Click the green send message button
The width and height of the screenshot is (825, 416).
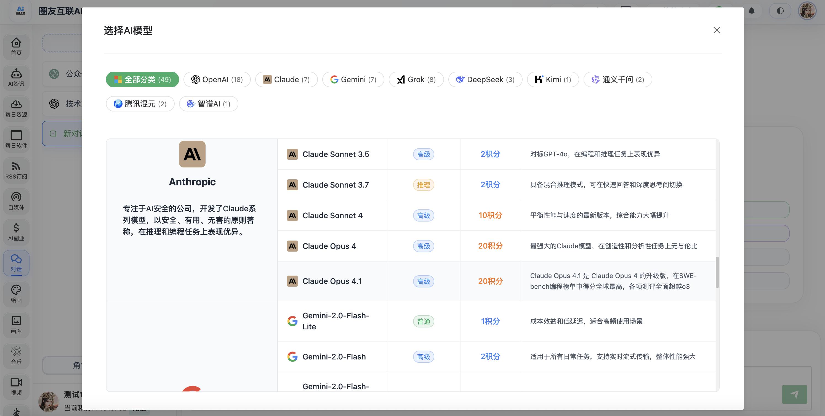tap(794, 394)
